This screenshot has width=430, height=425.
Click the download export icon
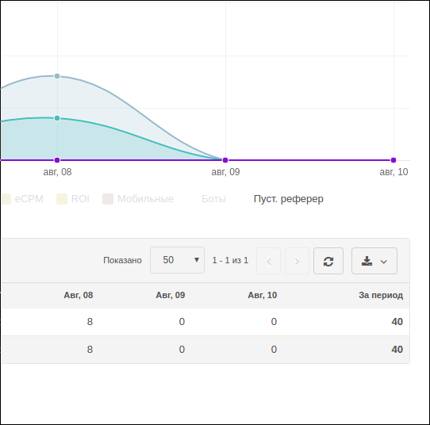pos(367,261)
